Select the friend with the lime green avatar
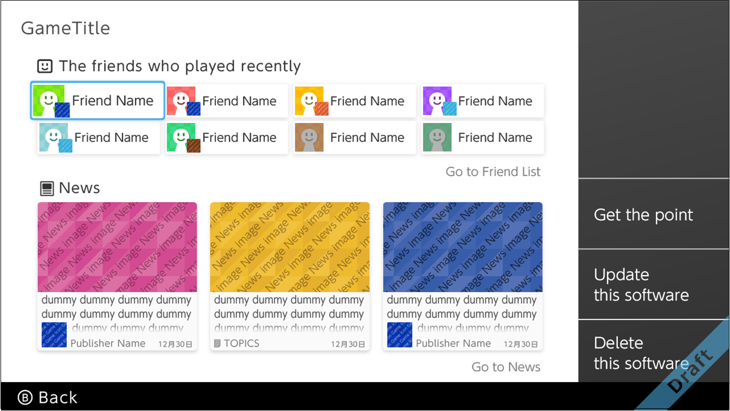Viewport: 730px width, 411px height. [x=97, y=100]
